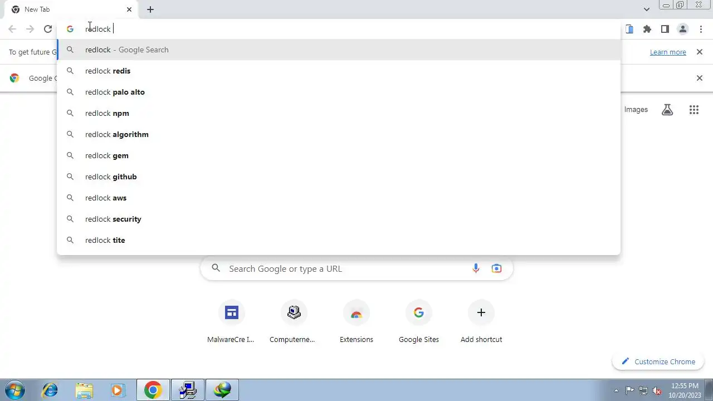Viewport: 713px width, 401px height.
Task: Dismiss the second Google Chrome notification bar
Action: click(700, 78)
